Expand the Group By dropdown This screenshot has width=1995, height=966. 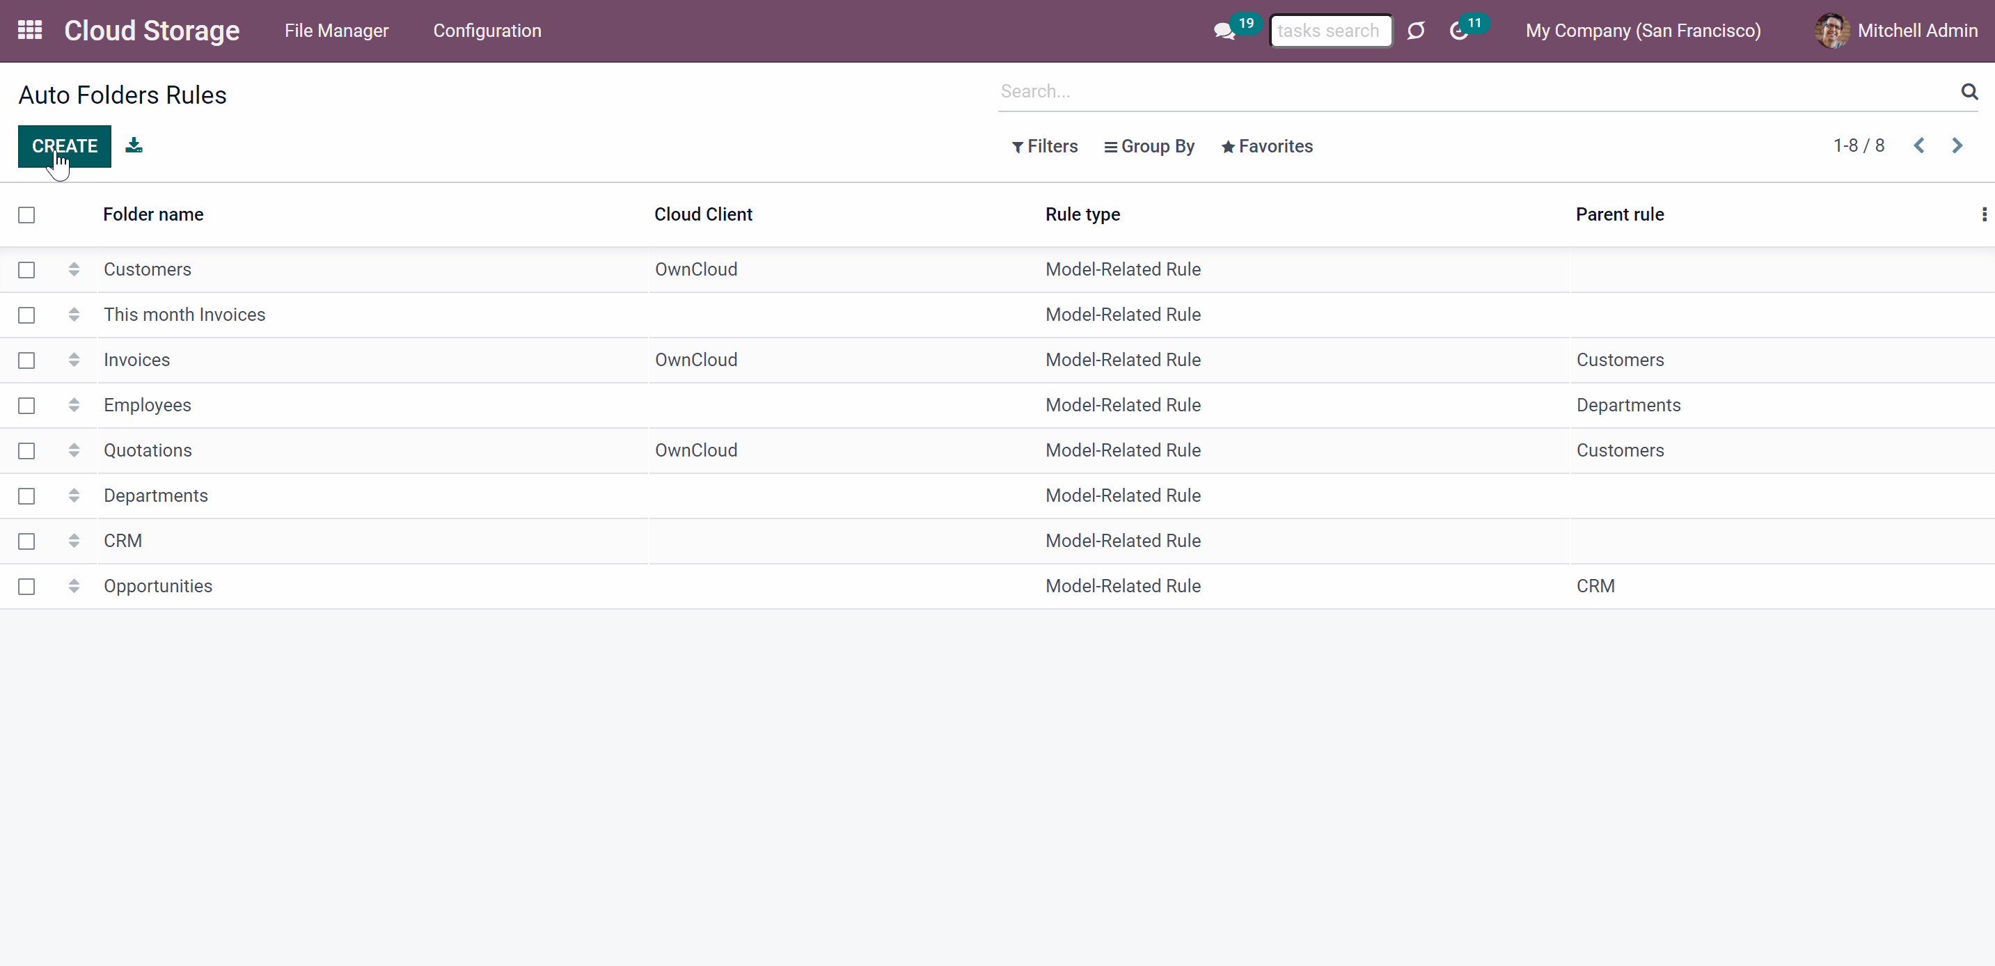click(x=1149, y=146)
